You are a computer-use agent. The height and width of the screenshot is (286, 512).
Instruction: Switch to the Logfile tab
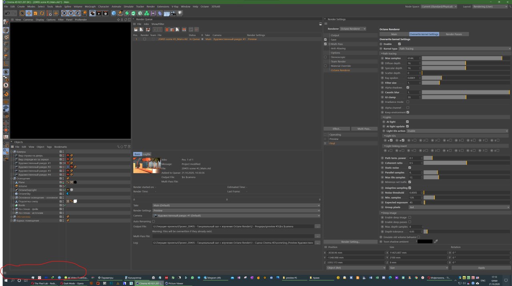pyautogui.click(x=147, y=154)
